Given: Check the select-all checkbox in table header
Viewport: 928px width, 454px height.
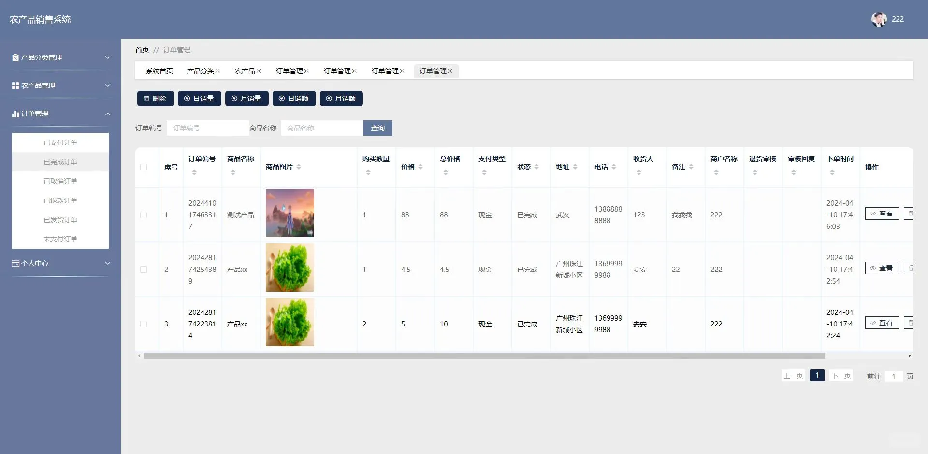Looking at the screenshot, I should coord(144,167).
